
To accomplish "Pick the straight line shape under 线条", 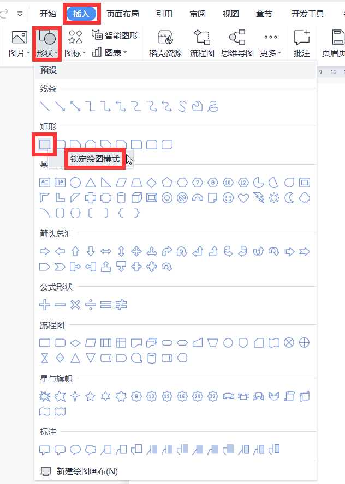I will point(45,106).
